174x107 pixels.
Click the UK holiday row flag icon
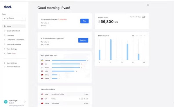click(x=42, y=99)
